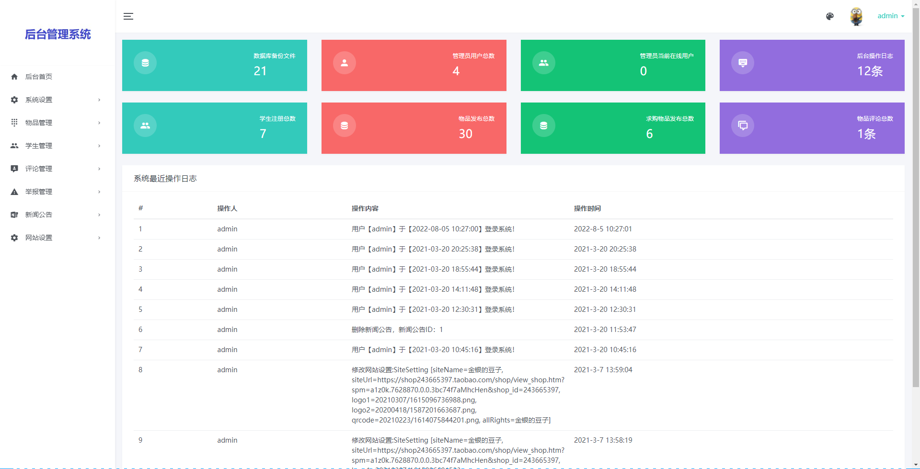This screenshot has height=469, width=920.
Task: Click the home icon next to 后台首页
Action: (x=14, y=77)
